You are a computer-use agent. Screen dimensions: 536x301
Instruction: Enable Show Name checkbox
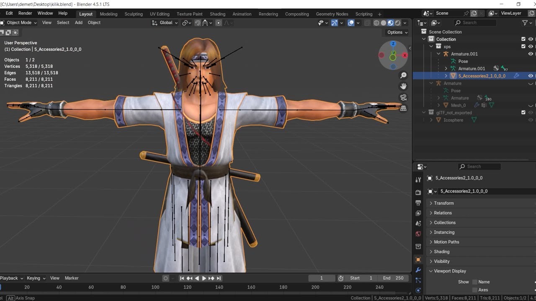(475, 282)
